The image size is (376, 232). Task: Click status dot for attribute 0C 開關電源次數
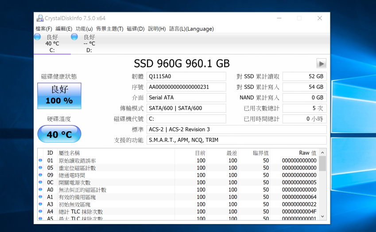(40, 182)
